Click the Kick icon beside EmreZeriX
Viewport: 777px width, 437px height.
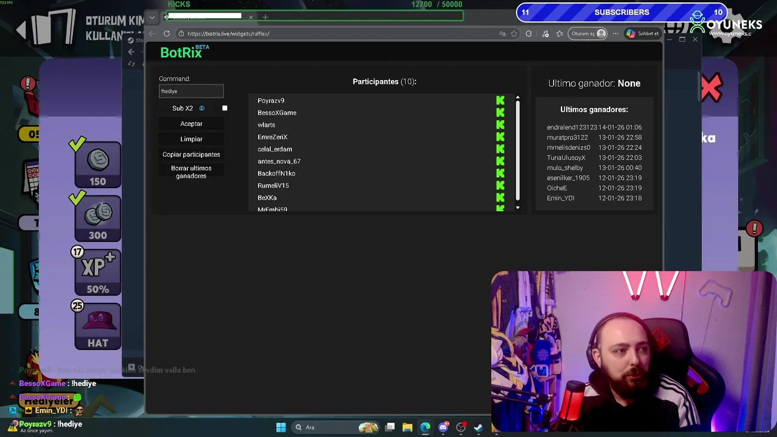[x=500, y=137]
